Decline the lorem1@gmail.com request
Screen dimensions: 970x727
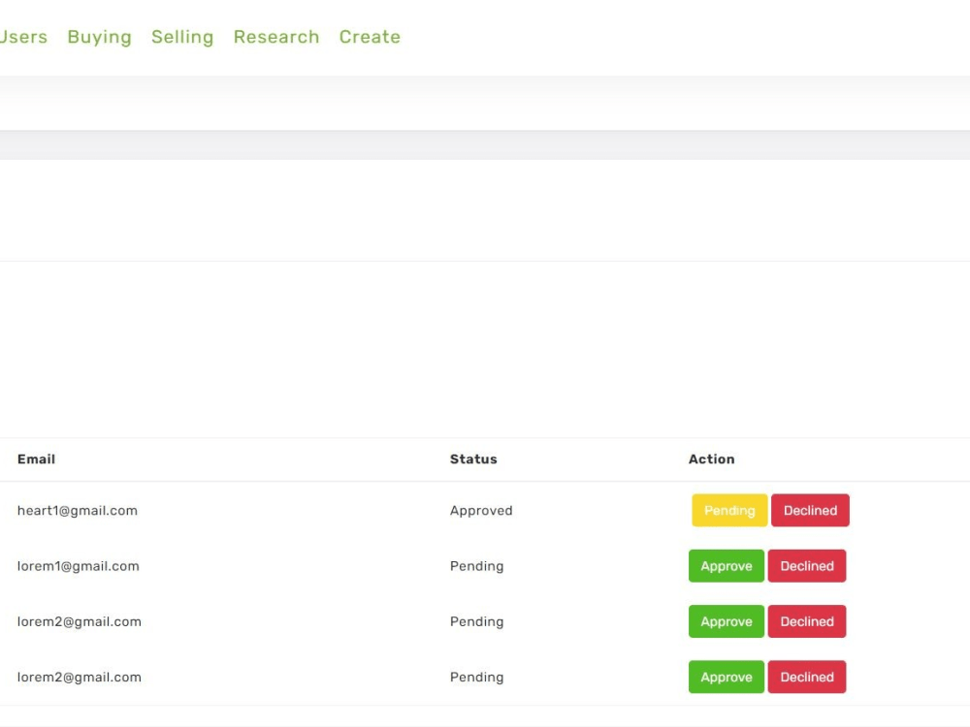[807, 566]
